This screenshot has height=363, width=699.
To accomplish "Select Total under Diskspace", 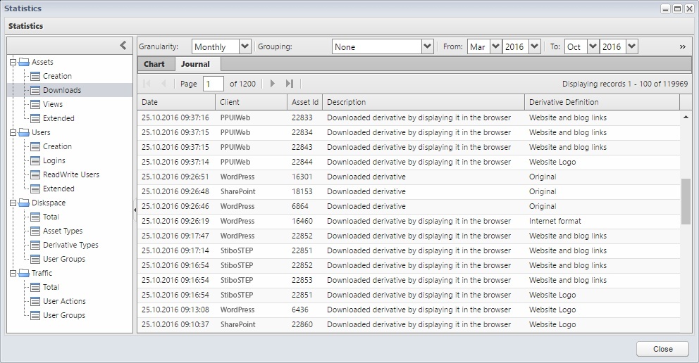I will click(x=51, y=217).
